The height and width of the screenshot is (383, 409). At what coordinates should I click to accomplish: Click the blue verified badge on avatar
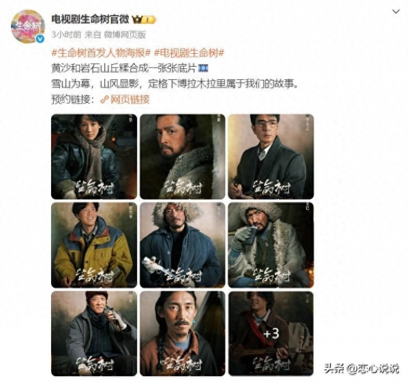coord(40,39)
